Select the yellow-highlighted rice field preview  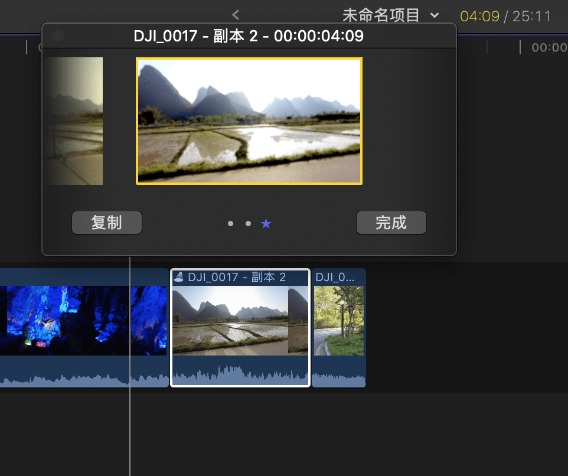click(249, 121)
